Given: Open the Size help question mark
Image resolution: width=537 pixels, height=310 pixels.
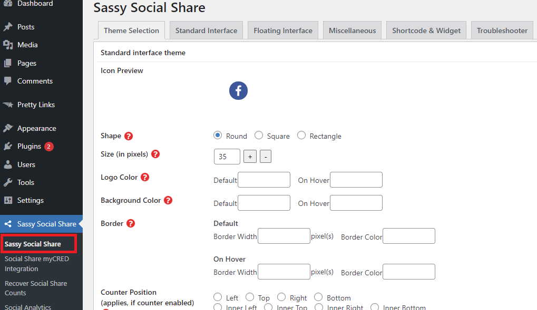Looking at the screenshot, I should 155,154.
